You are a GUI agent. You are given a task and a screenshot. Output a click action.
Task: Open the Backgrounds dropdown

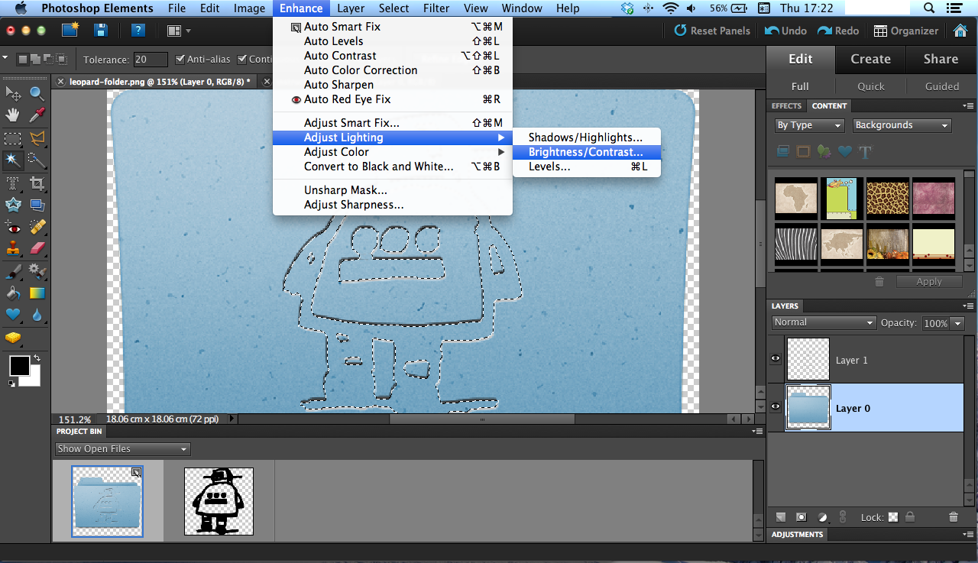[x=902, y=125]
